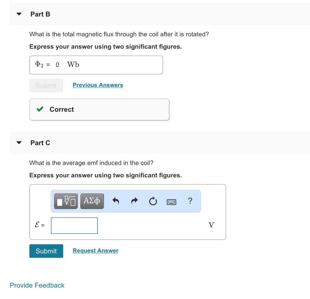This screenshot has width=310, height=299.
Task: Open Previous Answers for Part B
Action: (97, 85)
